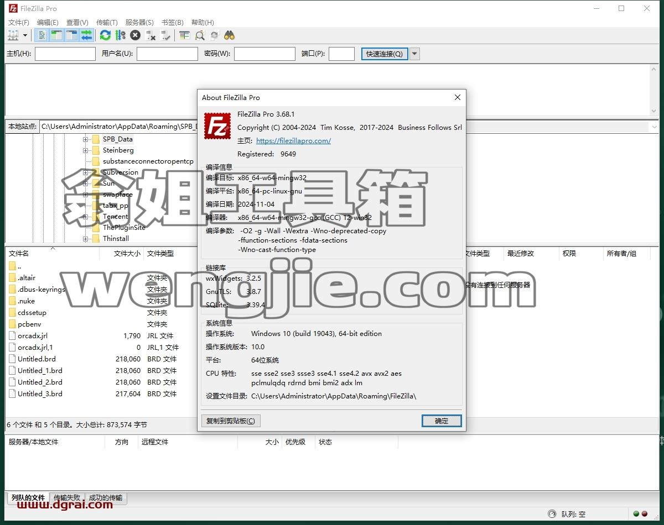Click the 主机(H) host input field

click(65, 54)
